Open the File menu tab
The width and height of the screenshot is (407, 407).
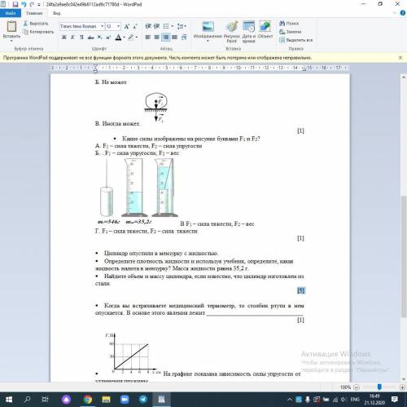[x=11, y=13]
